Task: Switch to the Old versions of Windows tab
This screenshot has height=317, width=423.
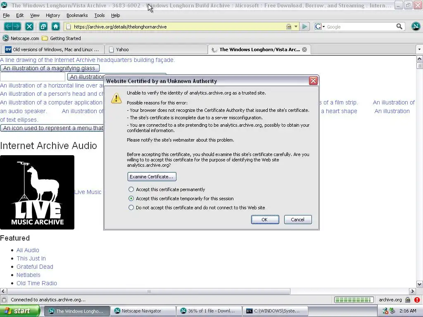Action: 52,50
